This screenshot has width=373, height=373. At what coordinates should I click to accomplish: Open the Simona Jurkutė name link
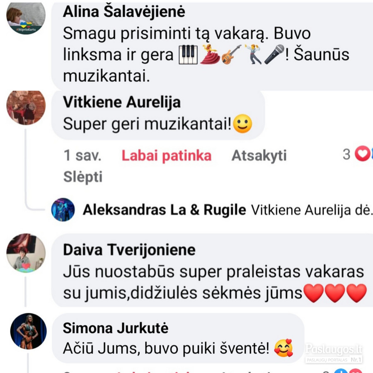[116, 328]
